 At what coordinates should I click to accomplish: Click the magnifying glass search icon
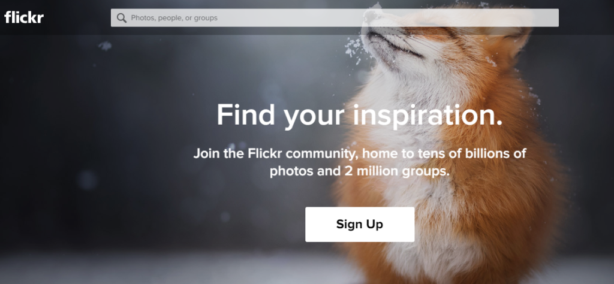click(x=121, y=18)
